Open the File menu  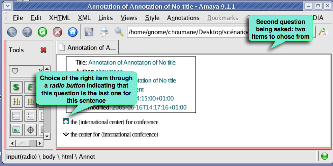coord(18,18)
